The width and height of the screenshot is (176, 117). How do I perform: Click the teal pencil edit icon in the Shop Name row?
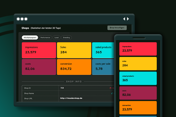point(112,93)
